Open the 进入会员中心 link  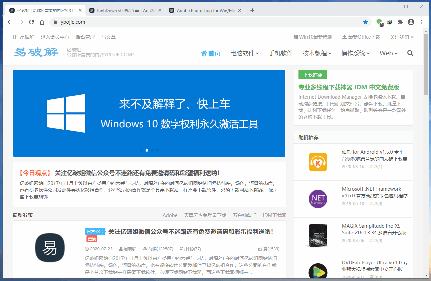[55, 37]
